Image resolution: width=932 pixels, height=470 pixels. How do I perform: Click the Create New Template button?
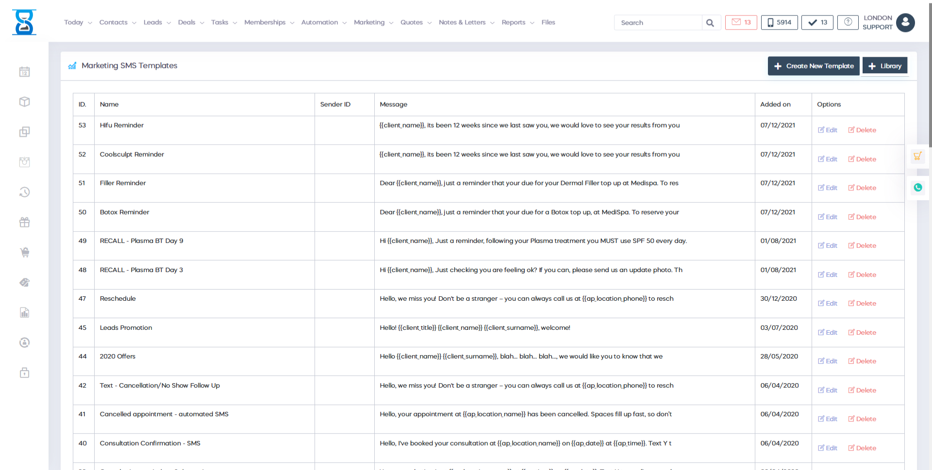click(x=814, y=66)
